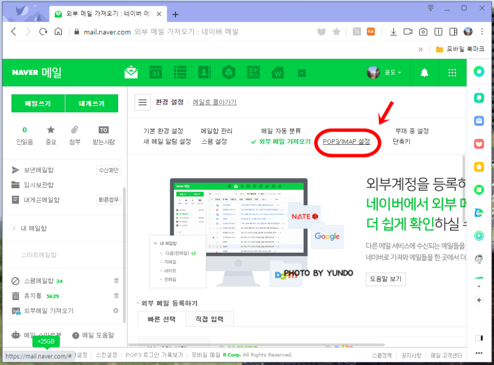Add sidebar panel with plus icon
494x365 pixels.
[479, 300]
